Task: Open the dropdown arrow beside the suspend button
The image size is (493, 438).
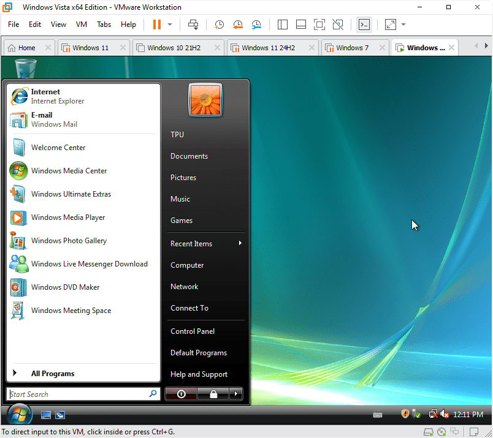Action: pos(170,25)
